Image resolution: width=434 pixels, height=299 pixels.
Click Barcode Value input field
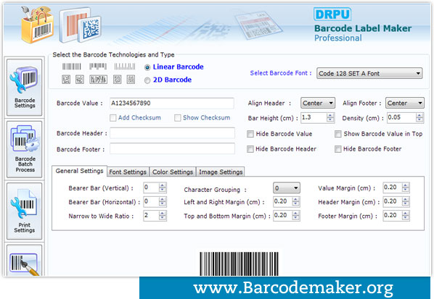(172, 104)
